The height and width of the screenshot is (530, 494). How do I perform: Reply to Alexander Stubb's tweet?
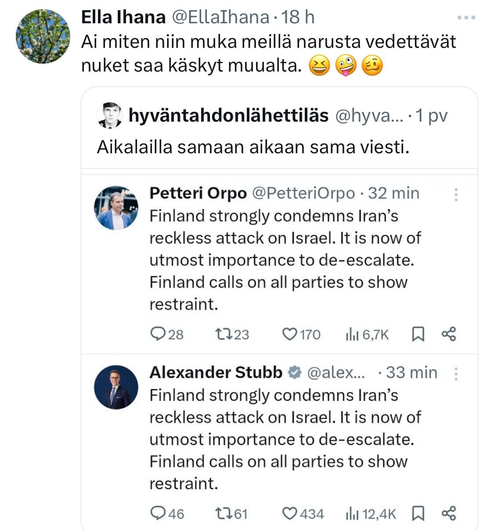tap(157, 513)
